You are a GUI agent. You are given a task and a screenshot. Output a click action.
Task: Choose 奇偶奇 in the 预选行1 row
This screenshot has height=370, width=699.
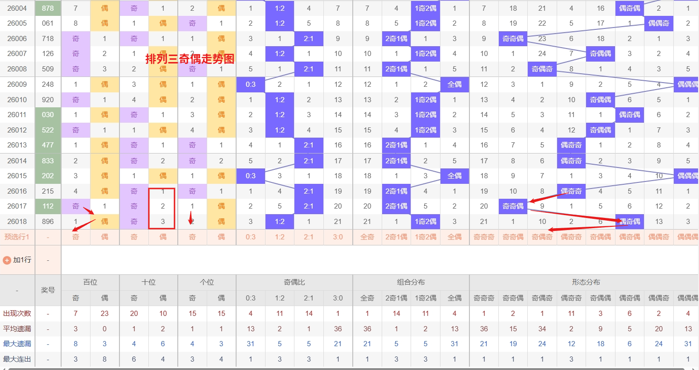coord(542,237)
